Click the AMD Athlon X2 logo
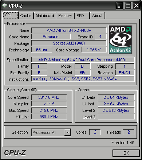Image resolution: width=142 pixels, height=160 pixels. point(120,39)
